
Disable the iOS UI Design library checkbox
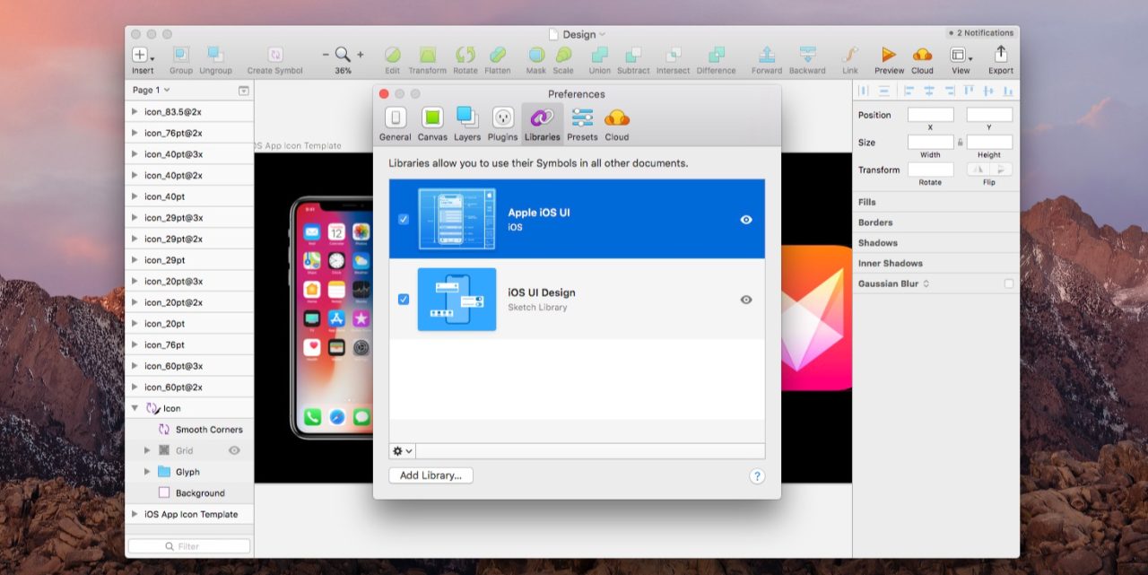(x=404, y=299)
